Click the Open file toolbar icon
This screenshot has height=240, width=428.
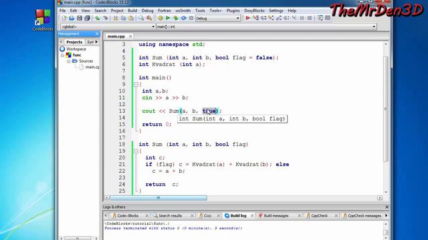click(72, 18)
